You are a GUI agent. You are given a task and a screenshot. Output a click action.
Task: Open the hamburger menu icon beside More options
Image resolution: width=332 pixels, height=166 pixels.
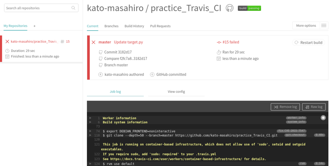coord(324,25)
